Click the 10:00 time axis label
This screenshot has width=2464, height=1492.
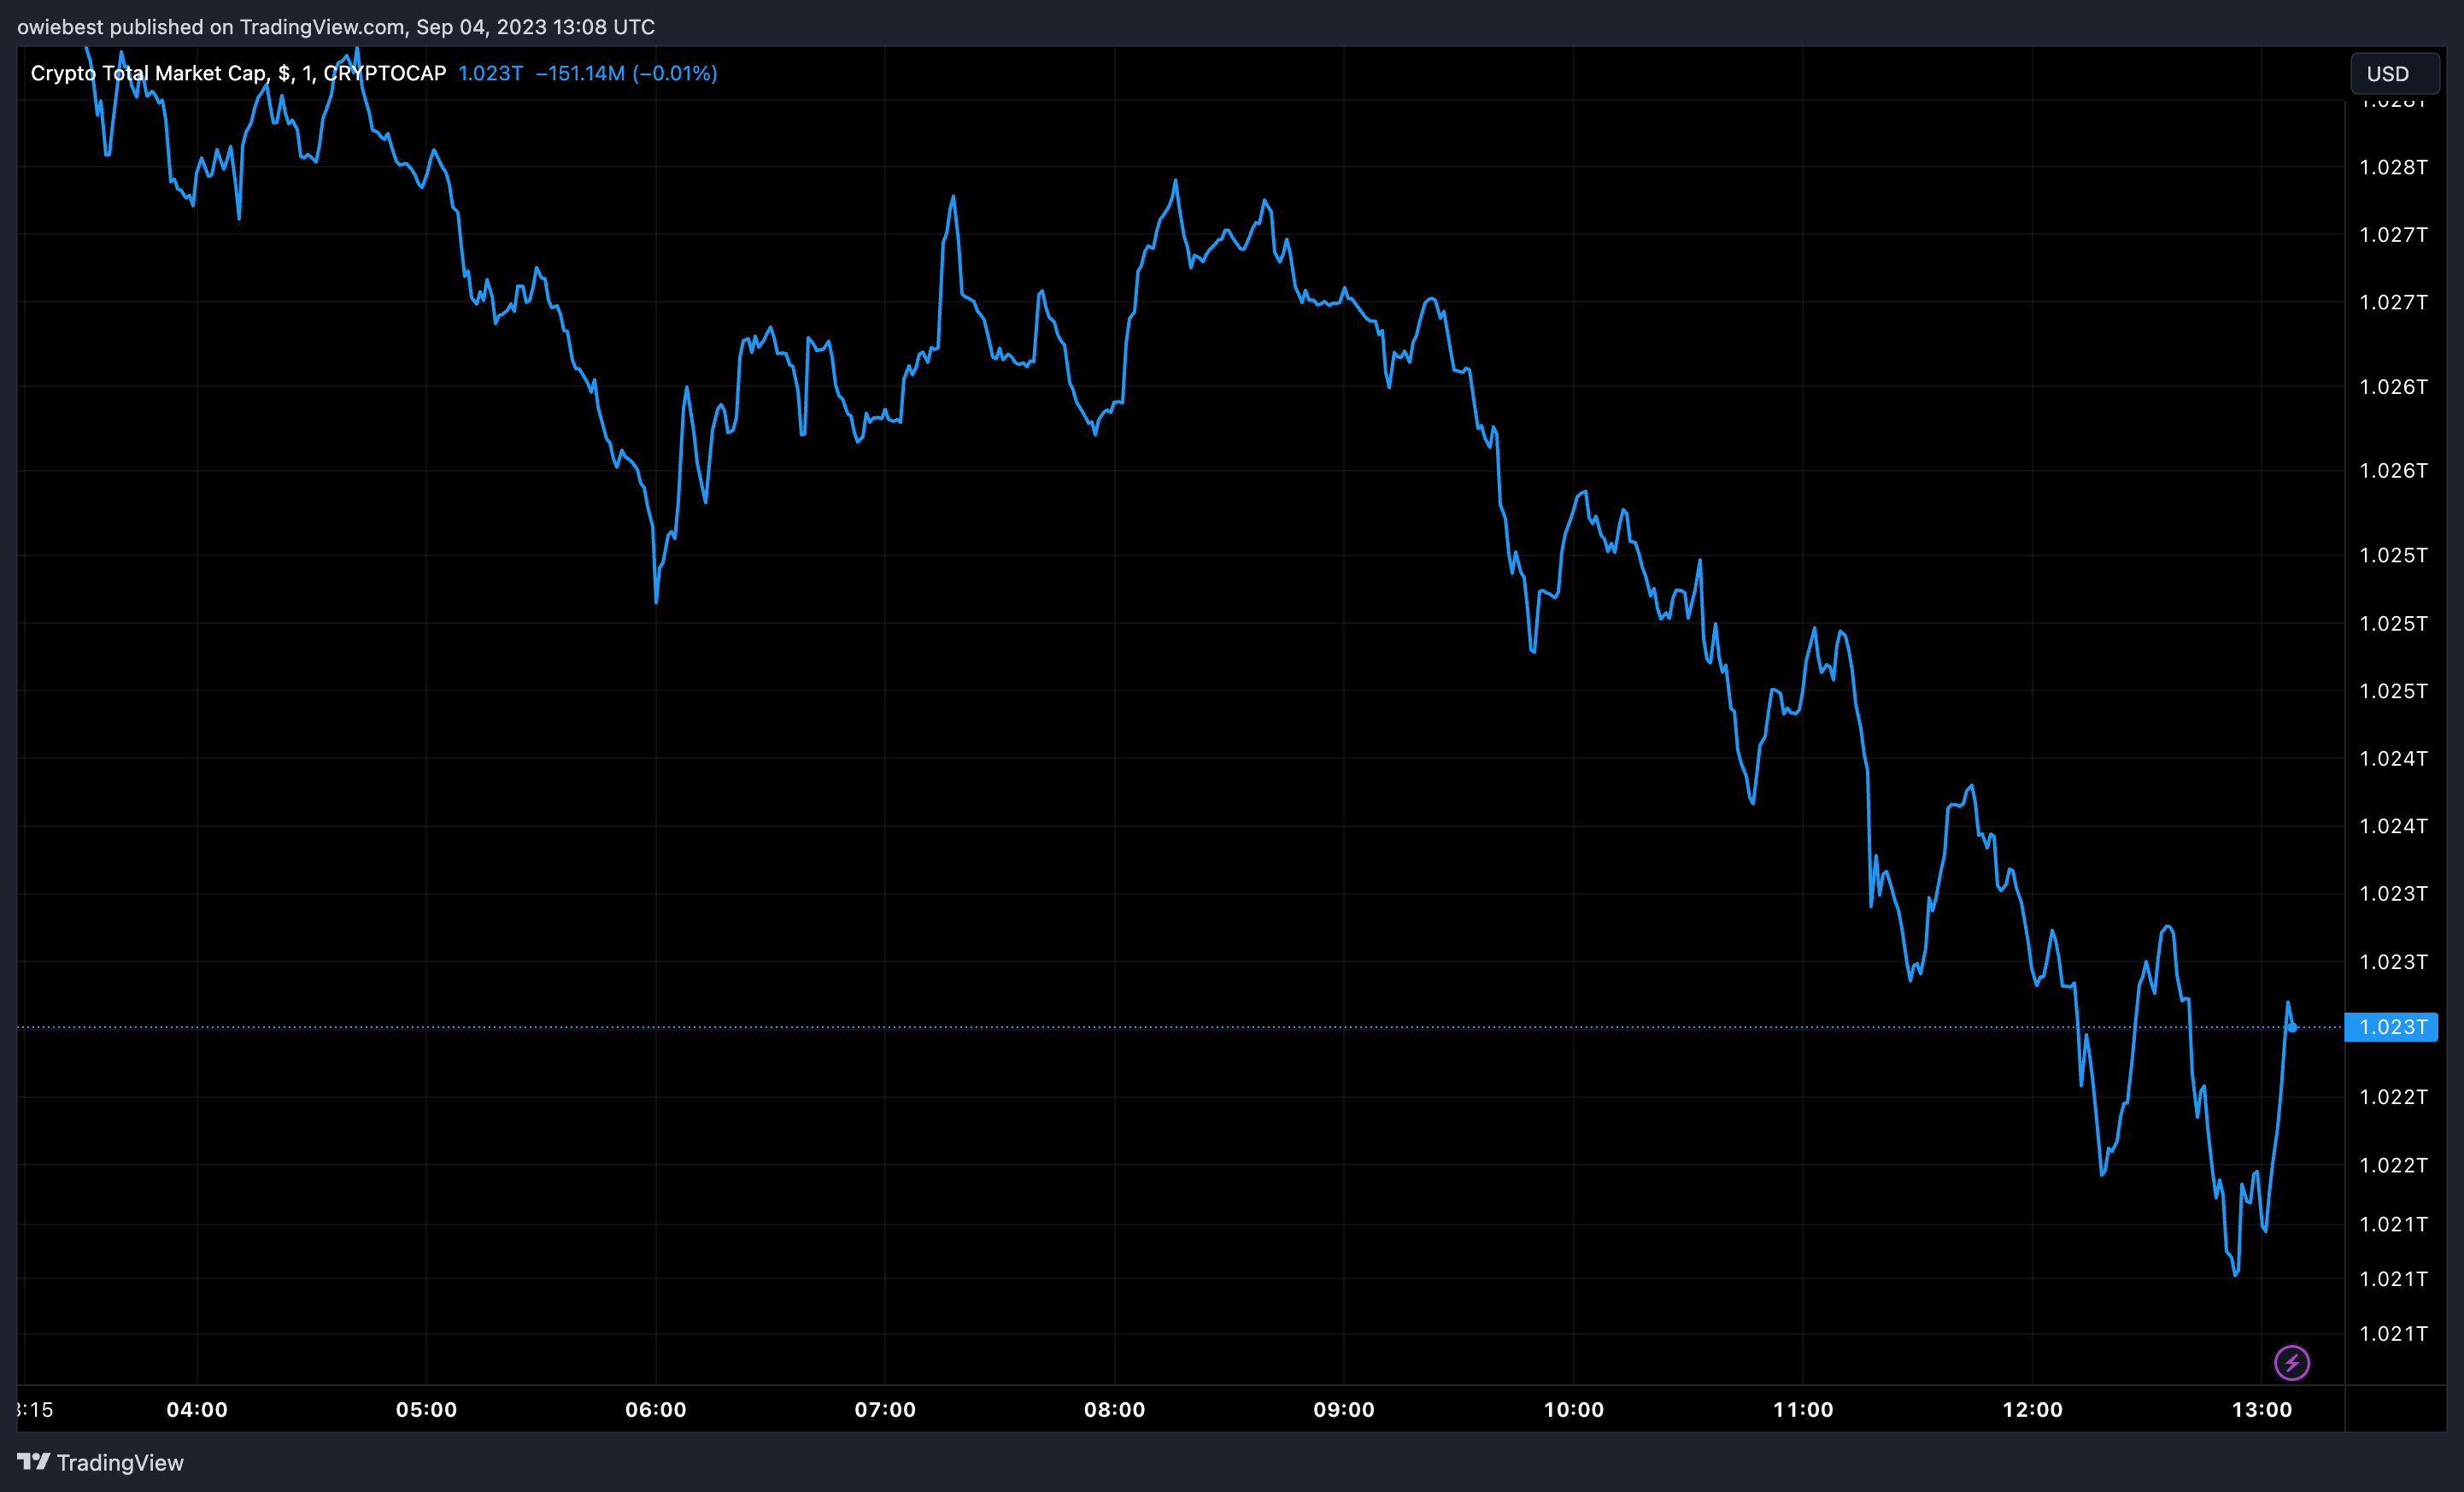point(1573,1409)
